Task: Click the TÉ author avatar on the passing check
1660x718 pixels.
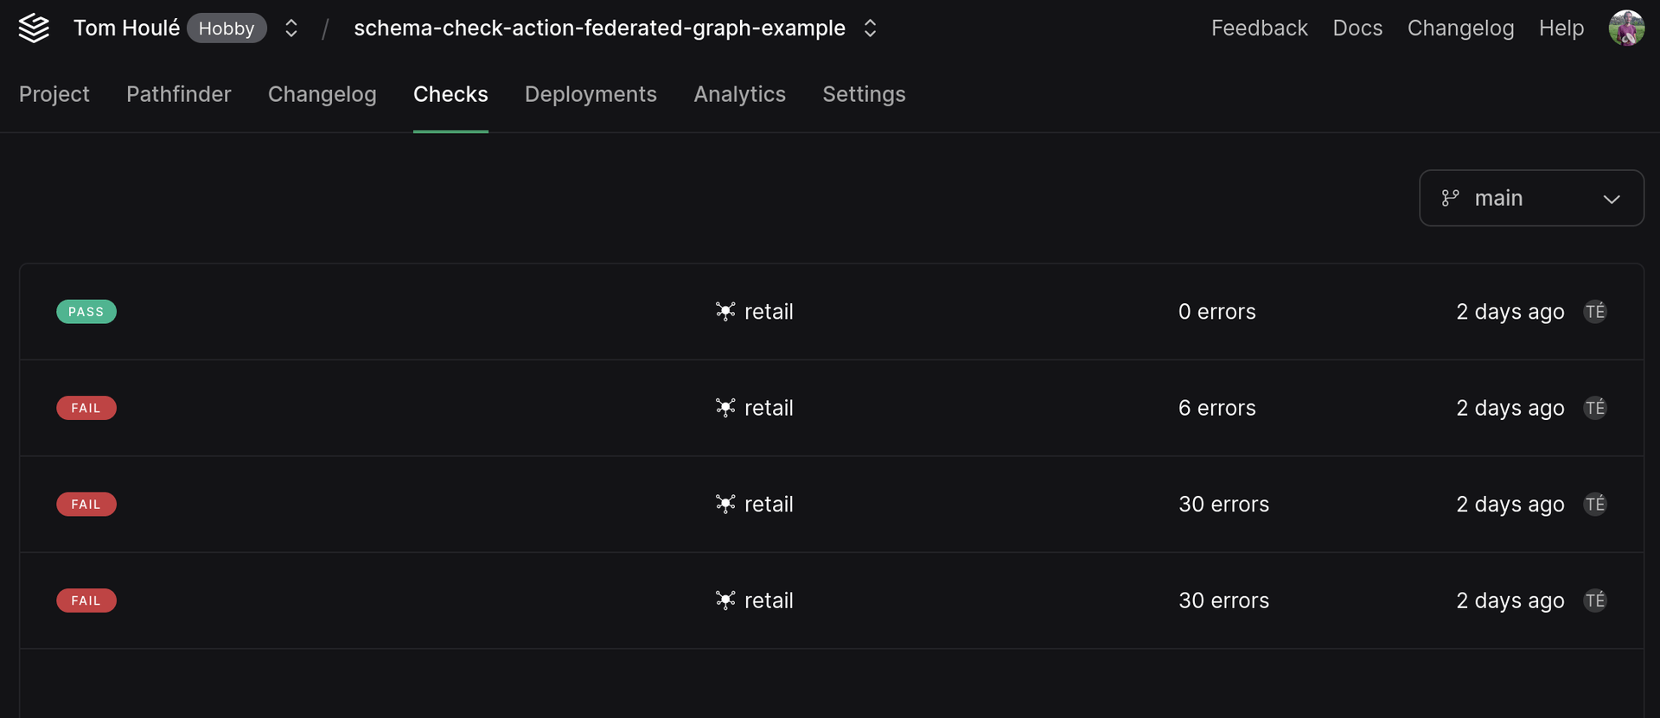Action: (1596, 311)
